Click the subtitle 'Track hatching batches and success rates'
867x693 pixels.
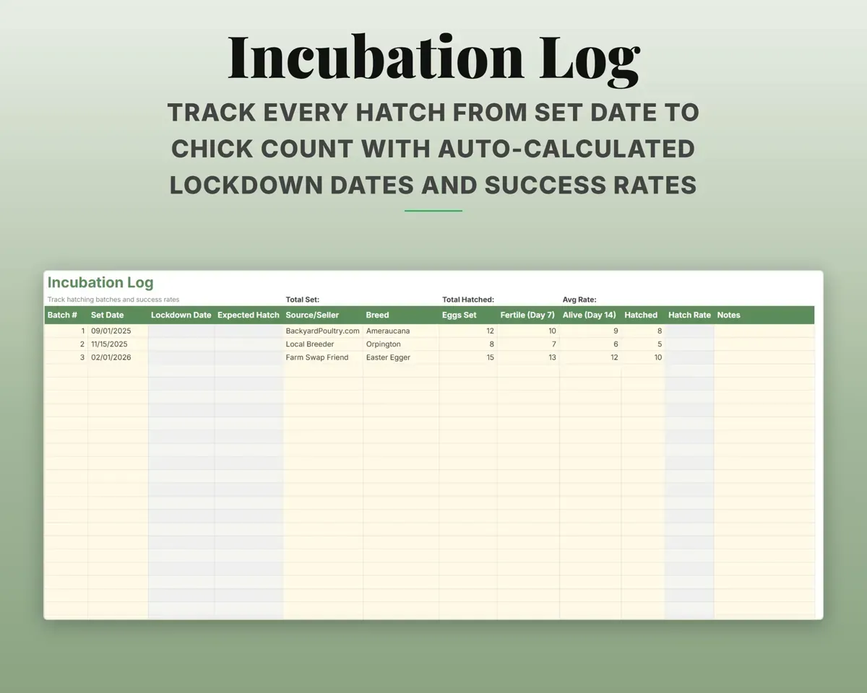tap(113, 299)
